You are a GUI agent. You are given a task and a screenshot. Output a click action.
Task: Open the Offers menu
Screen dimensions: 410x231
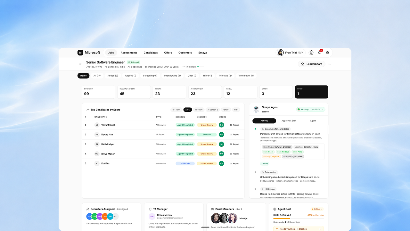168,53
